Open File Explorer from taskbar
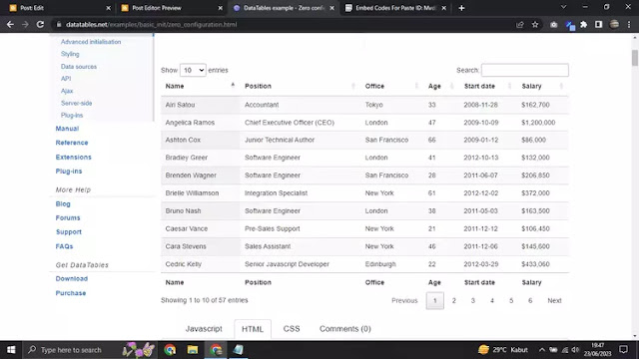The height and width of the screenshot is (359, 639). coord(193,350)
